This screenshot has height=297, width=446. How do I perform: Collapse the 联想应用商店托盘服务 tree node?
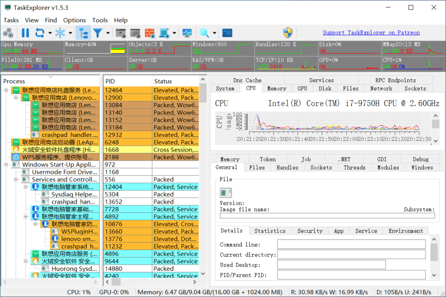click(6, 90)
